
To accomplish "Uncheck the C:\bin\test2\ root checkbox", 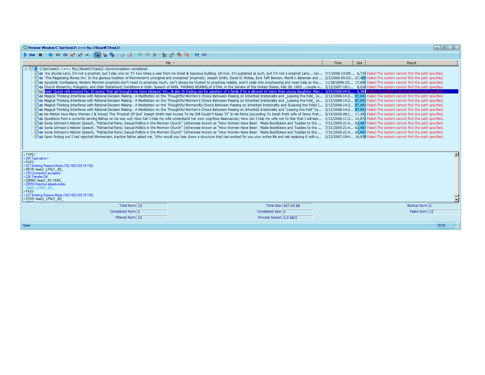I will [x=31, y=69].
